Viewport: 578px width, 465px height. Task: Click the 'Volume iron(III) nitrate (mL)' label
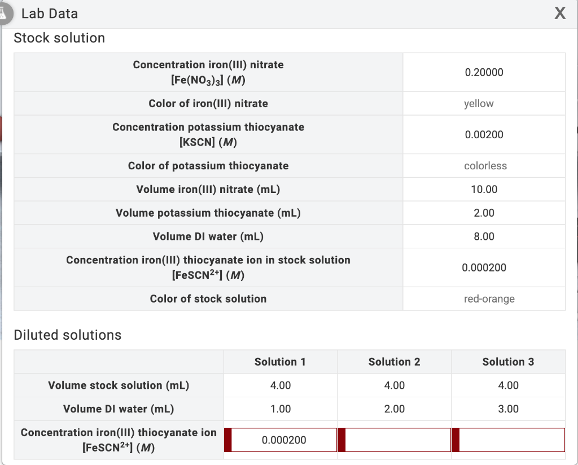(x=208, y=190)
